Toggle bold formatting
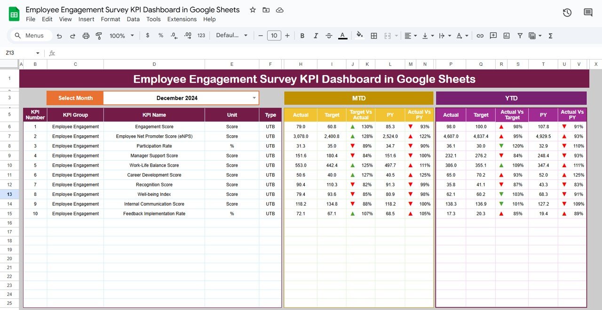 tap(302, 35)
